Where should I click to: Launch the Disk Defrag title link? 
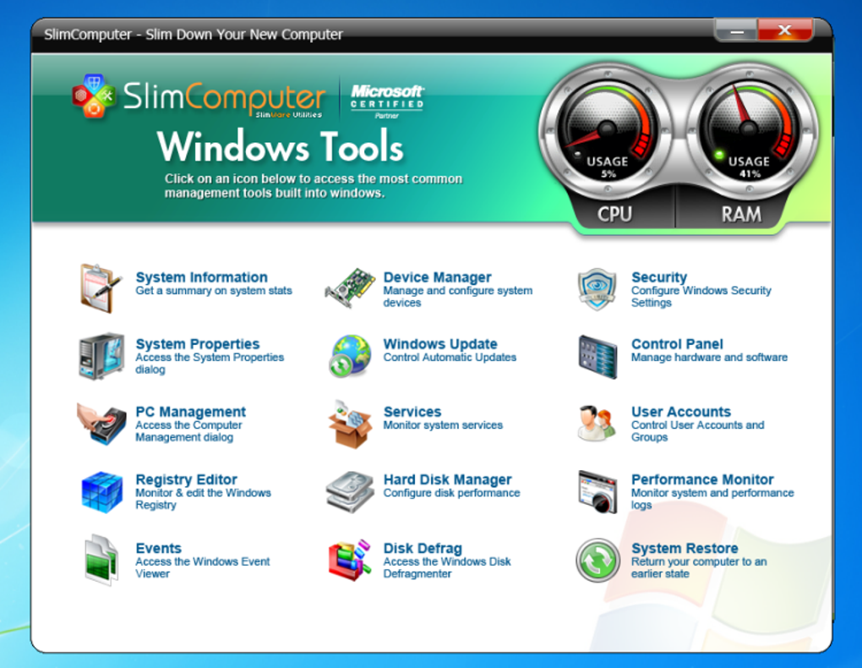(423, 548)
